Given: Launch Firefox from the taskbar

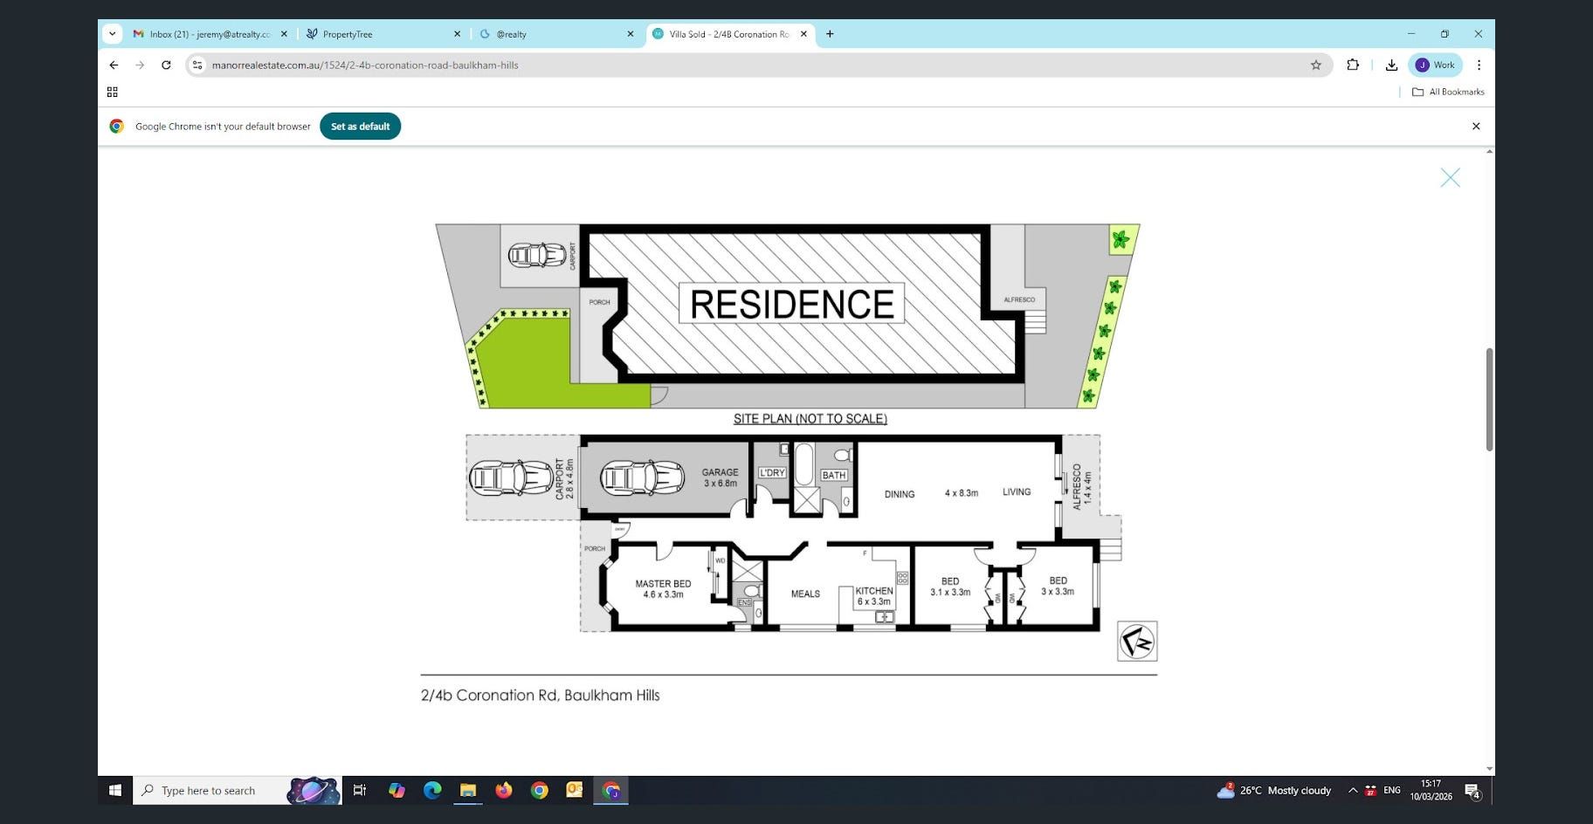Looking at the screenshot, I should point(504,791).
